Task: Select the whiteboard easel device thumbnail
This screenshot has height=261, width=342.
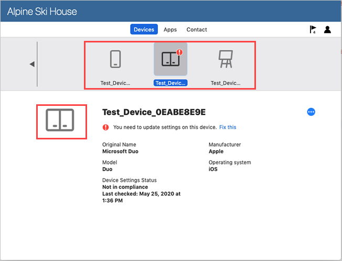Action: pyautogui.click(x=226, y=59)
